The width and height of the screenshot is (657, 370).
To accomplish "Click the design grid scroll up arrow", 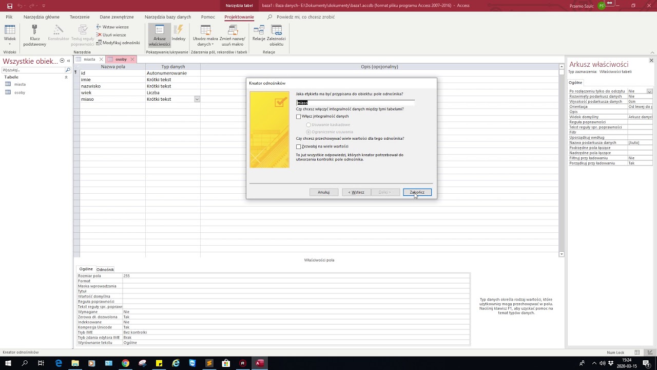I will click(562, 67).
